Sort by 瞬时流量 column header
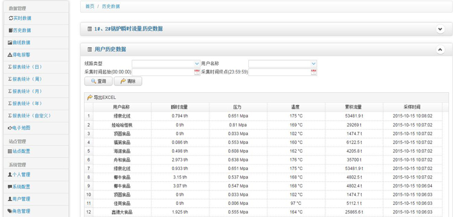 click(x=180, y=107)
